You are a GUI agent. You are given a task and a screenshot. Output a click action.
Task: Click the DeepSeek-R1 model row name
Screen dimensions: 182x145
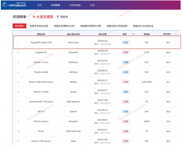pyautogui.click(x=41, y=52)
